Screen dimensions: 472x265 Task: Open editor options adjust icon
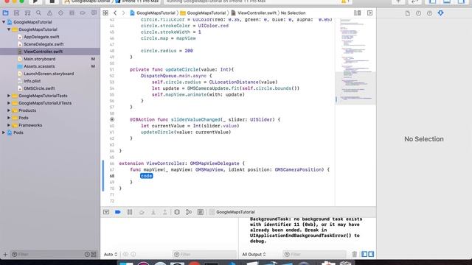click(x=357, y=13)
